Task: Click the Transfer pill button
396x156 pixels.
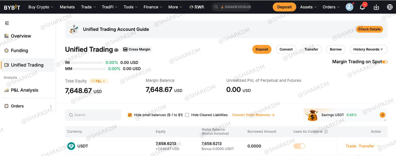Action: (311, 49)
